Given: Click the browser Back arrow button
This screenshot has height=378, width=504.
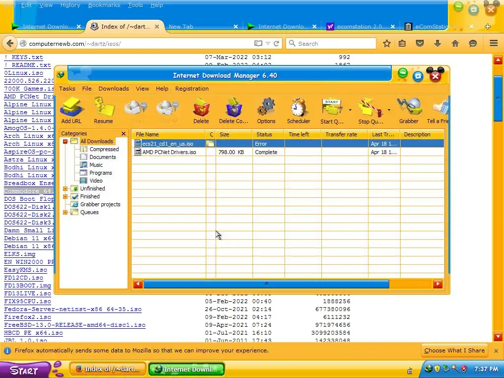Looking at the screenshot, I should pos(10,43).
